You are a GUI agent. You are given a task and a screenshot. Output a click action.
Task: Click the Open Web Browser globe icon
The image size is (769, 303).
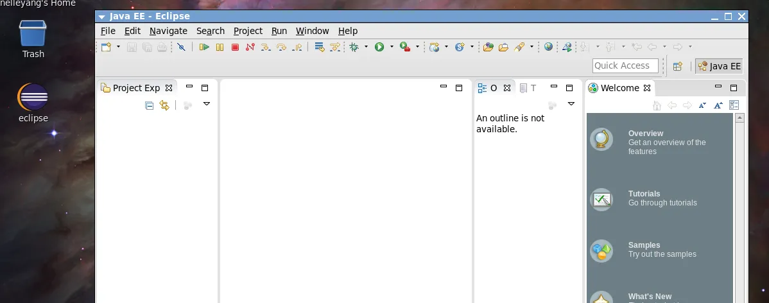[548, 47]
